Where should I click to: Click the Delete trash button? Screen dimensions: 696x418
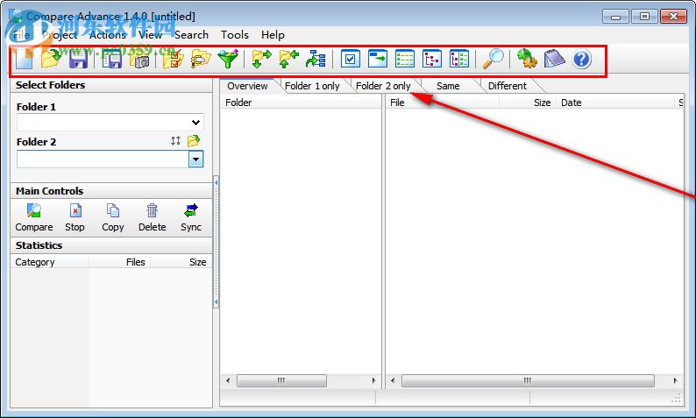153,217
